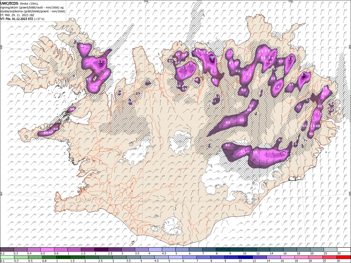Pick the pale lavender swatch labeled 4 in top row
The image size is (351, 263).
[x=155, y=250]
